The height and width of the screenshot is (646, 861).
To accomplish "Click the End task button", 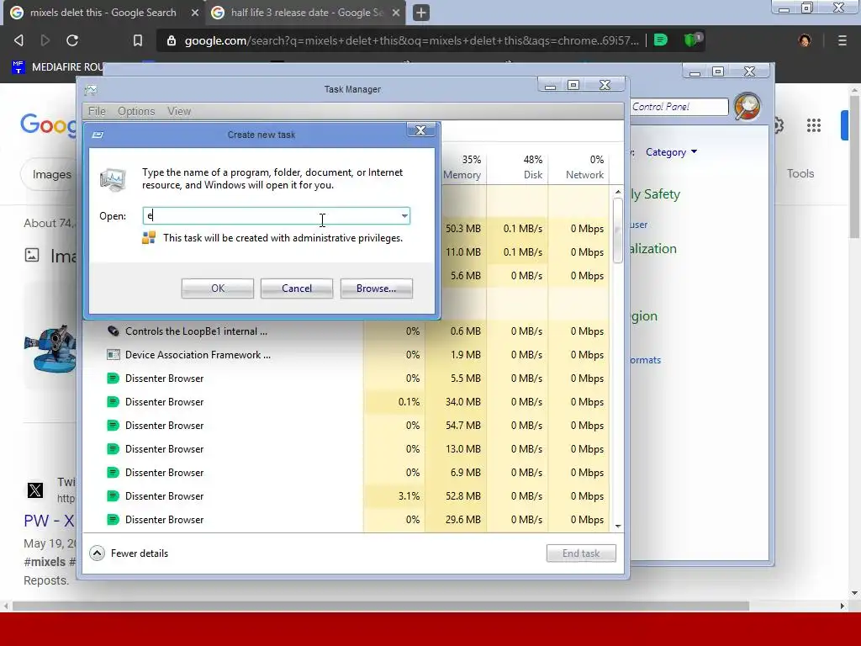I will point(581,553).
